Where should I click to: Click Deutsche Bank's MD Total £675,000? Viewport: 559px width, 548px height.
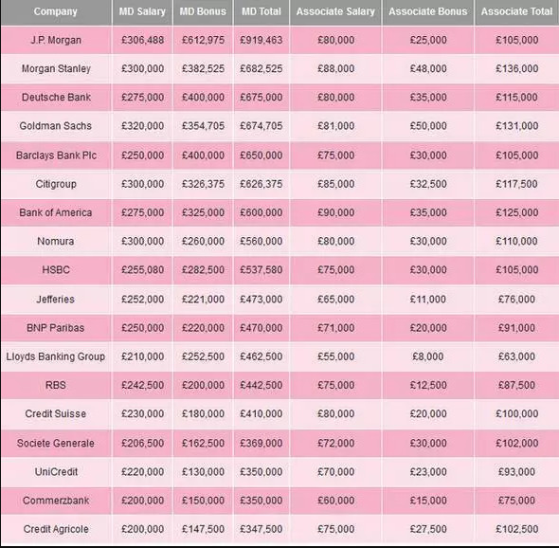click(261, 98)
